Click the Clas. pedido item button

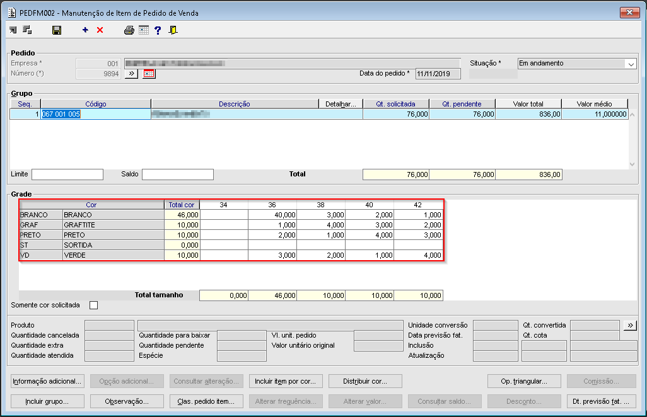click(206, 401)
